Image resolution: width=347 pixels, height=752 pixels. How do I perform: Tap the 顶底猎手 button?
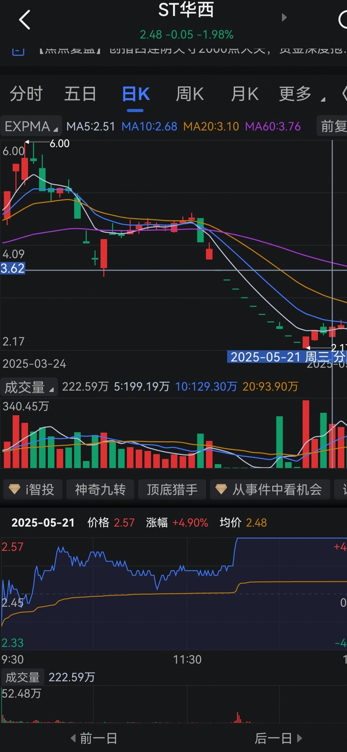(x=172, y=489)
